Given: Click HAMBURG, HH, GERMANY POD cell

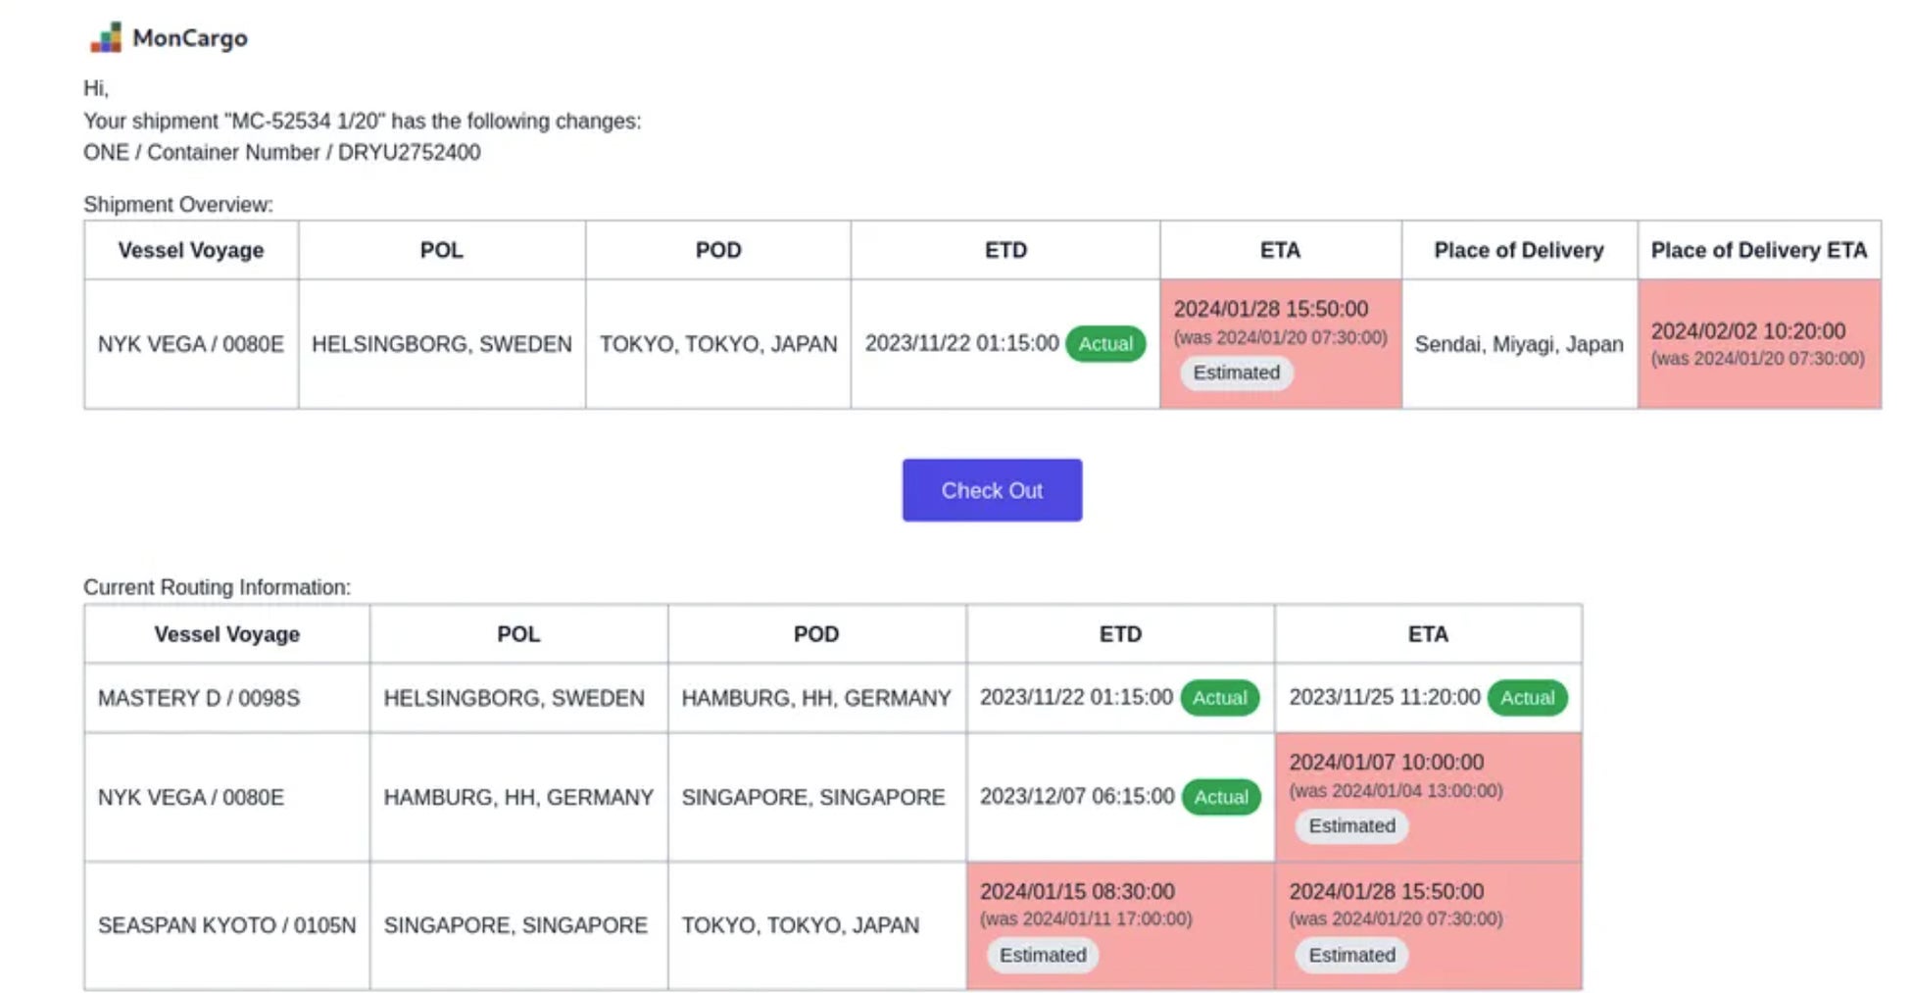Looking at the screenshot, I should point(815,698).
